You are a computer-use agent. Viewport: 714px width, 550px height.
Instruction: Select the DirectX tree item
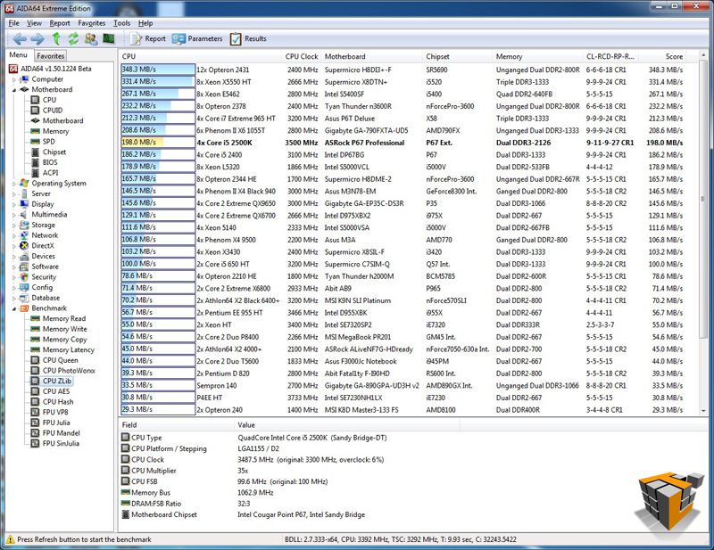click(x=43, y=246)
